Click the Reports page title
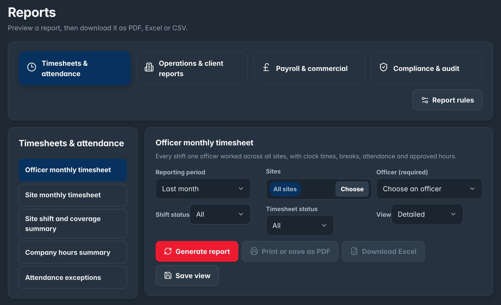The height and width of the screenshot is (305, 501). tap(32, 13)
